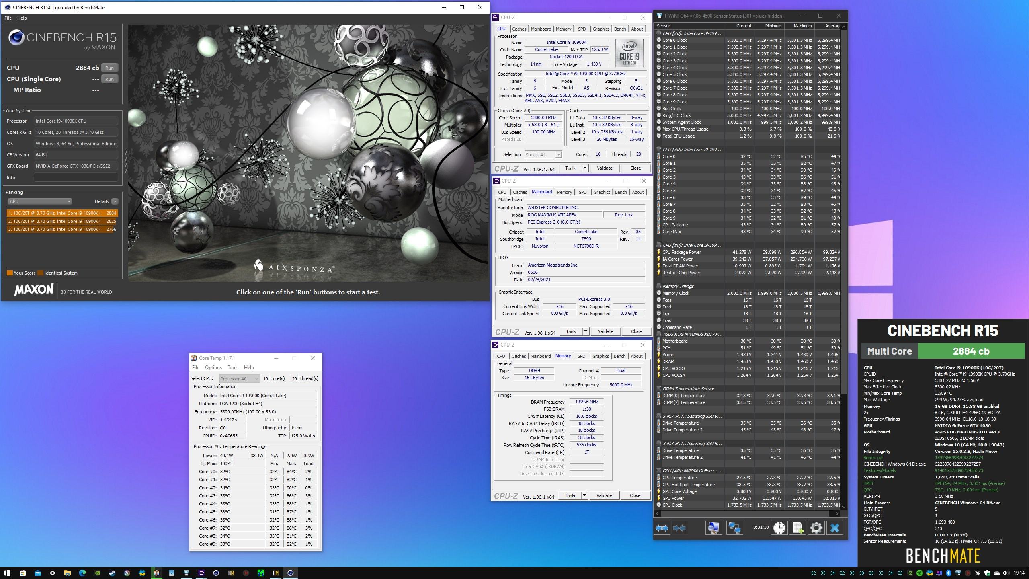Switch to SPD tab in CPU-Z Memory window
Viewport: 1029px width, 579px height.
point(581,356)
